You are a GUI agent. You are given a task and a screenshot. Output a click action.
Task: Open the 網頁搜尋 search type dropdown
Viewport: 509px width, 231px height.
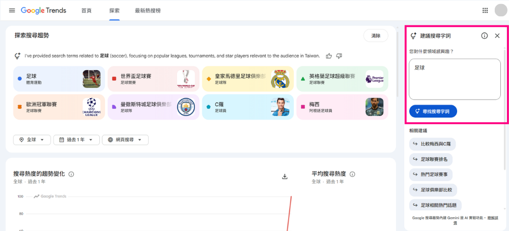pyautogui.click(x=125, y=140)
